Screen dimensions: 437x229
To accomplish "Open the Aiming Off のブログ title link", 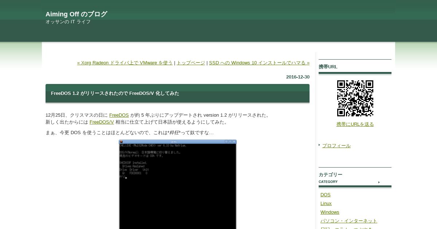I will click(x=76, y=14).
